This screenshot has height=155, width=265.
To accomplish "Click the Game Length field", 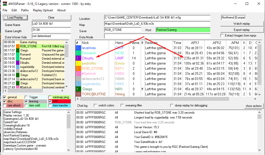I will pyautogui.click(x=51, y=30).
